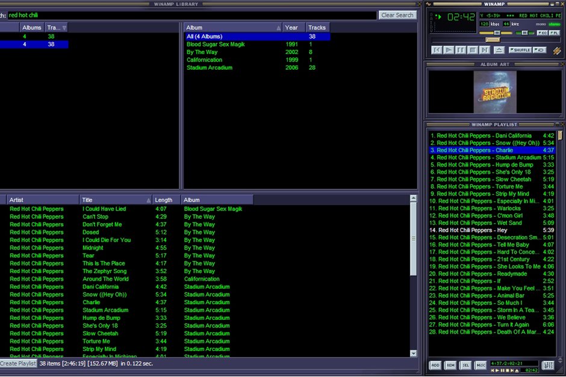Click the Create Playlist button
Viewport: 566px width, 377px height.
(x=18, y=363)
